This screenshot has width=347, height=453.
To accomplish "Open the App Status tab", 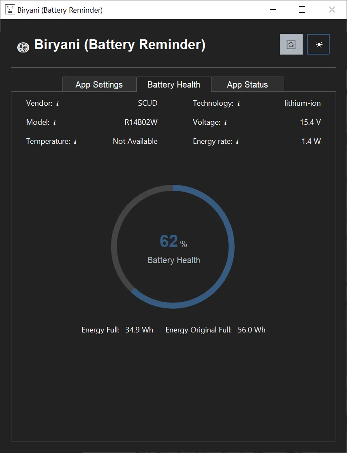I will pyautogui.click(x=247, y=84).
